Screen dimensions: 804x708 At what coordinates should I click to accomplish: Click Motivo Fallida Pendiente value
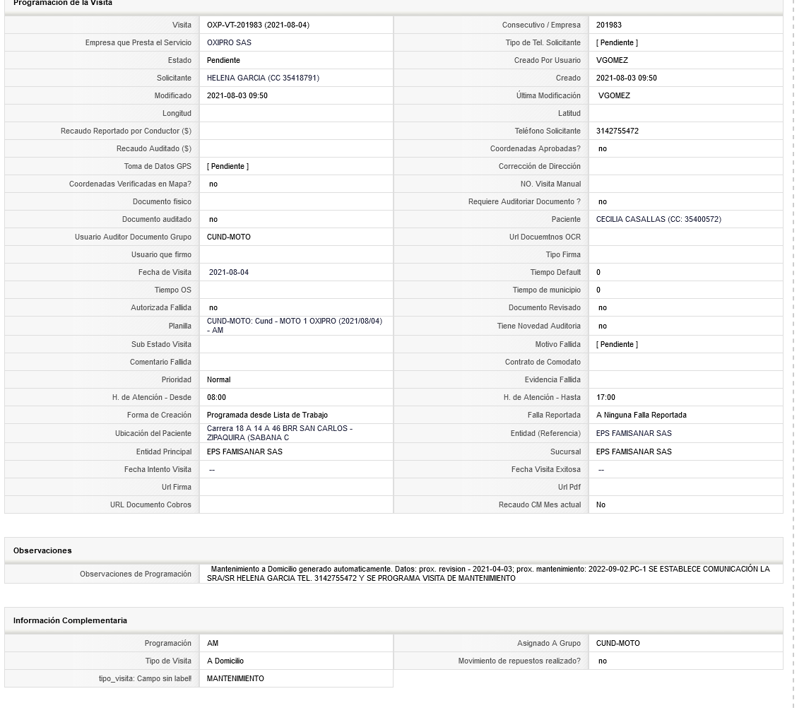click(617, 345)
